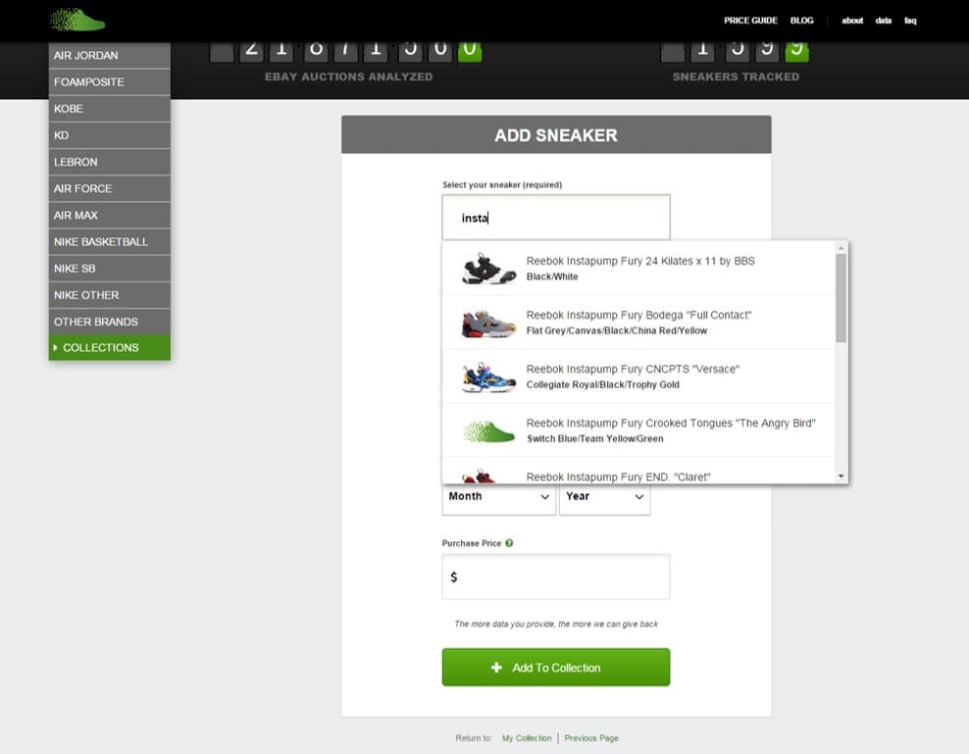Viewport: 969px width, 754px height.
Task: Open the Month dropdown
Action: 498,497
